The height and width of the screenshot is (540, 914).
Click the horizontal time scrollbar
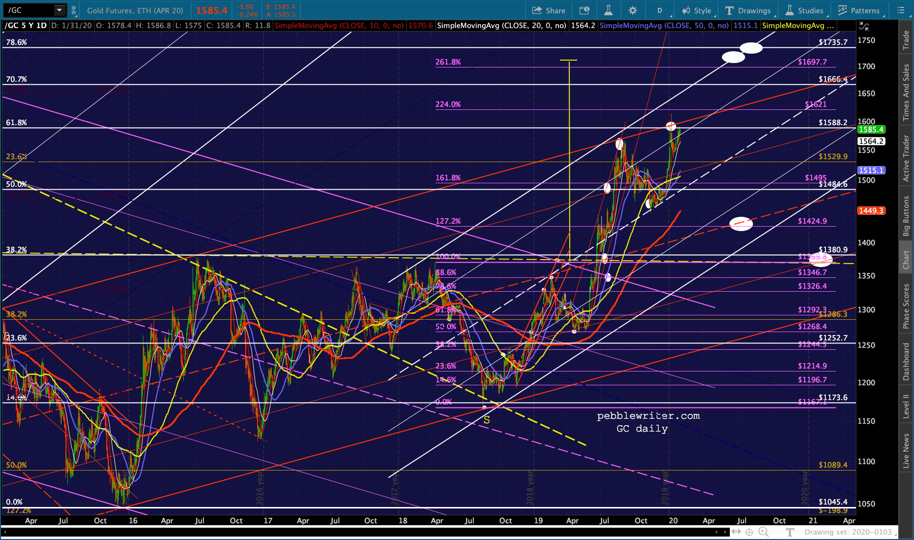pos(365,532)
